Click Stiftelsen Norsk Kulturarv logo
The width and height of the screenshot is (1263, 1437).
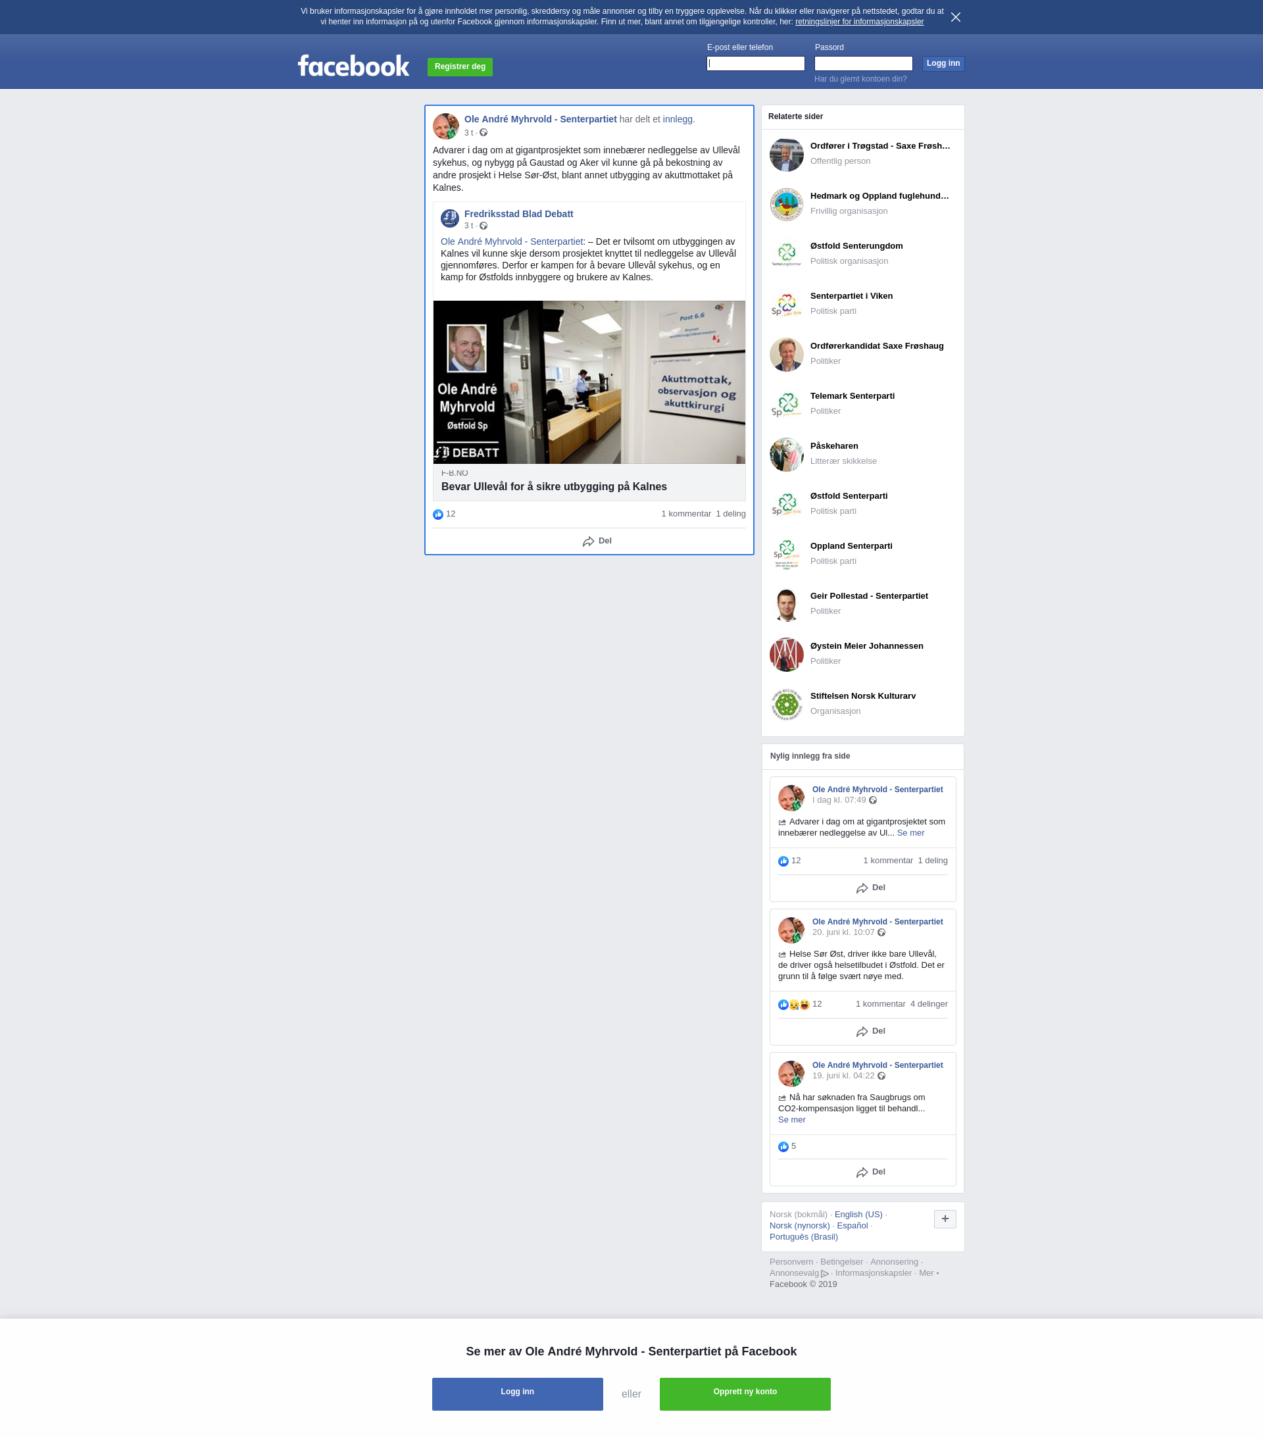pyautogui.click(x=786, y=705)
